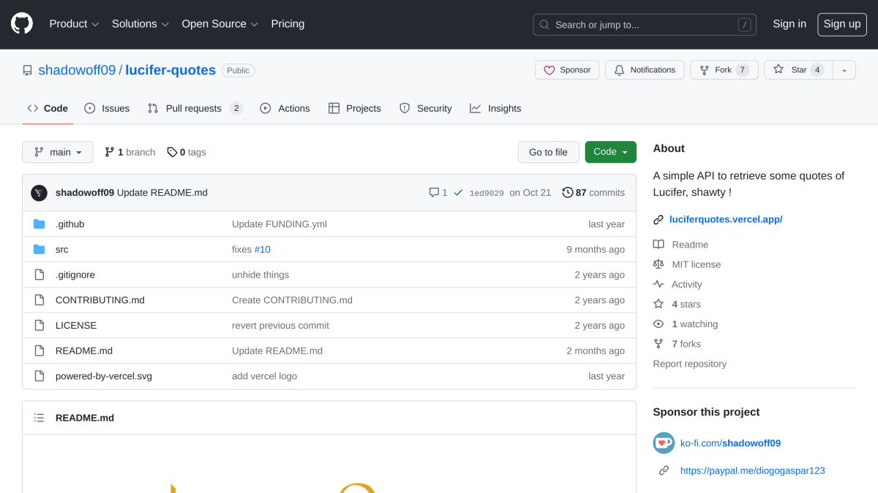This screenshot has width=878, height=493.
Task: Open shadowoff09 owner profile link
Action: click(x=77, y=70)
